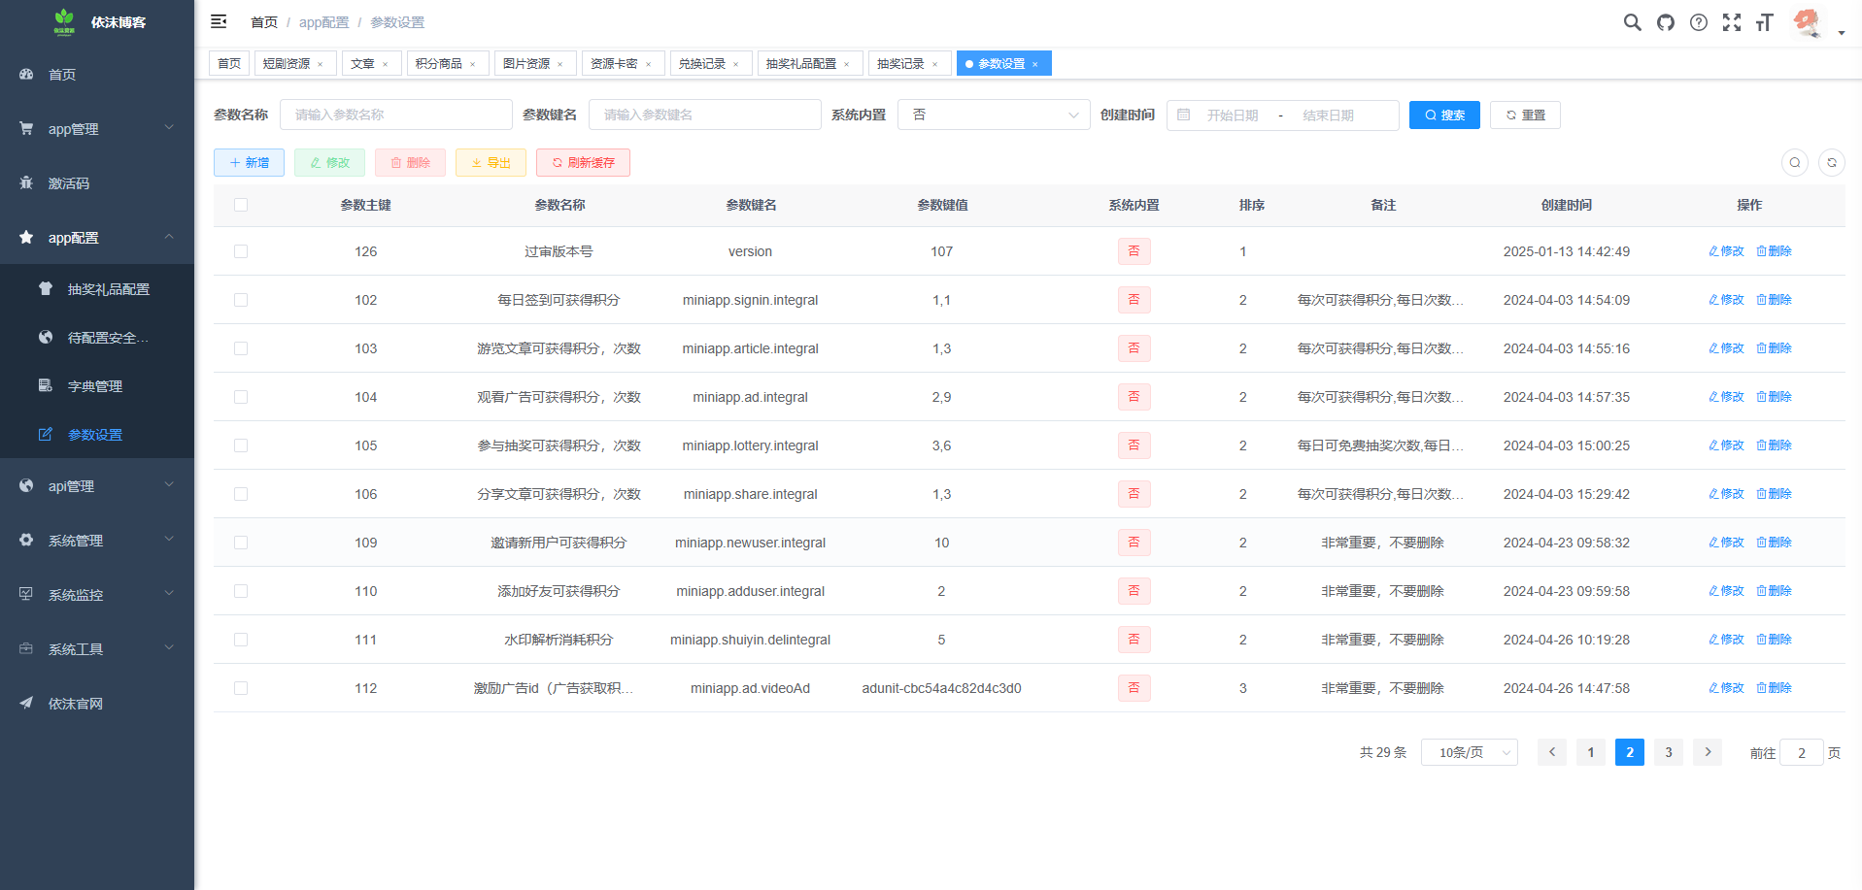Image resolution: width=1862 pixels, height=890 pixels.
Task: Open the 10条/页 page size dropdown
Action: pyautogui.click(x=1468, y=752)
